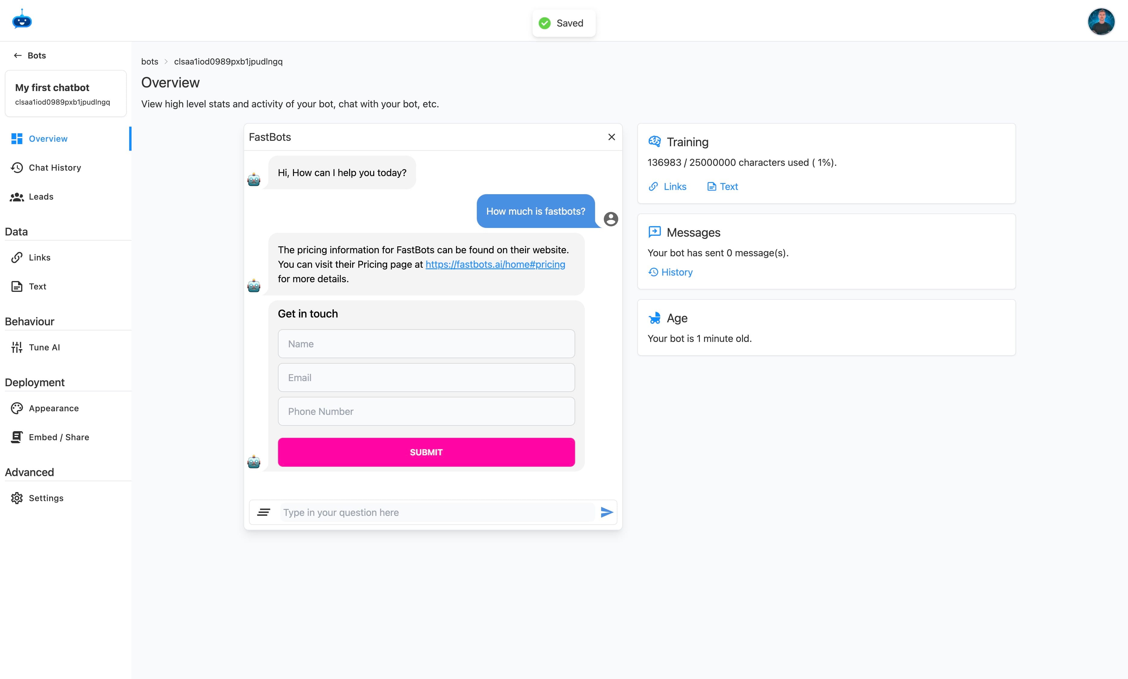The height and width of the screenshot is (679, 1128).
Task: Open user profile avatar menu
Action: (1101, 21)
